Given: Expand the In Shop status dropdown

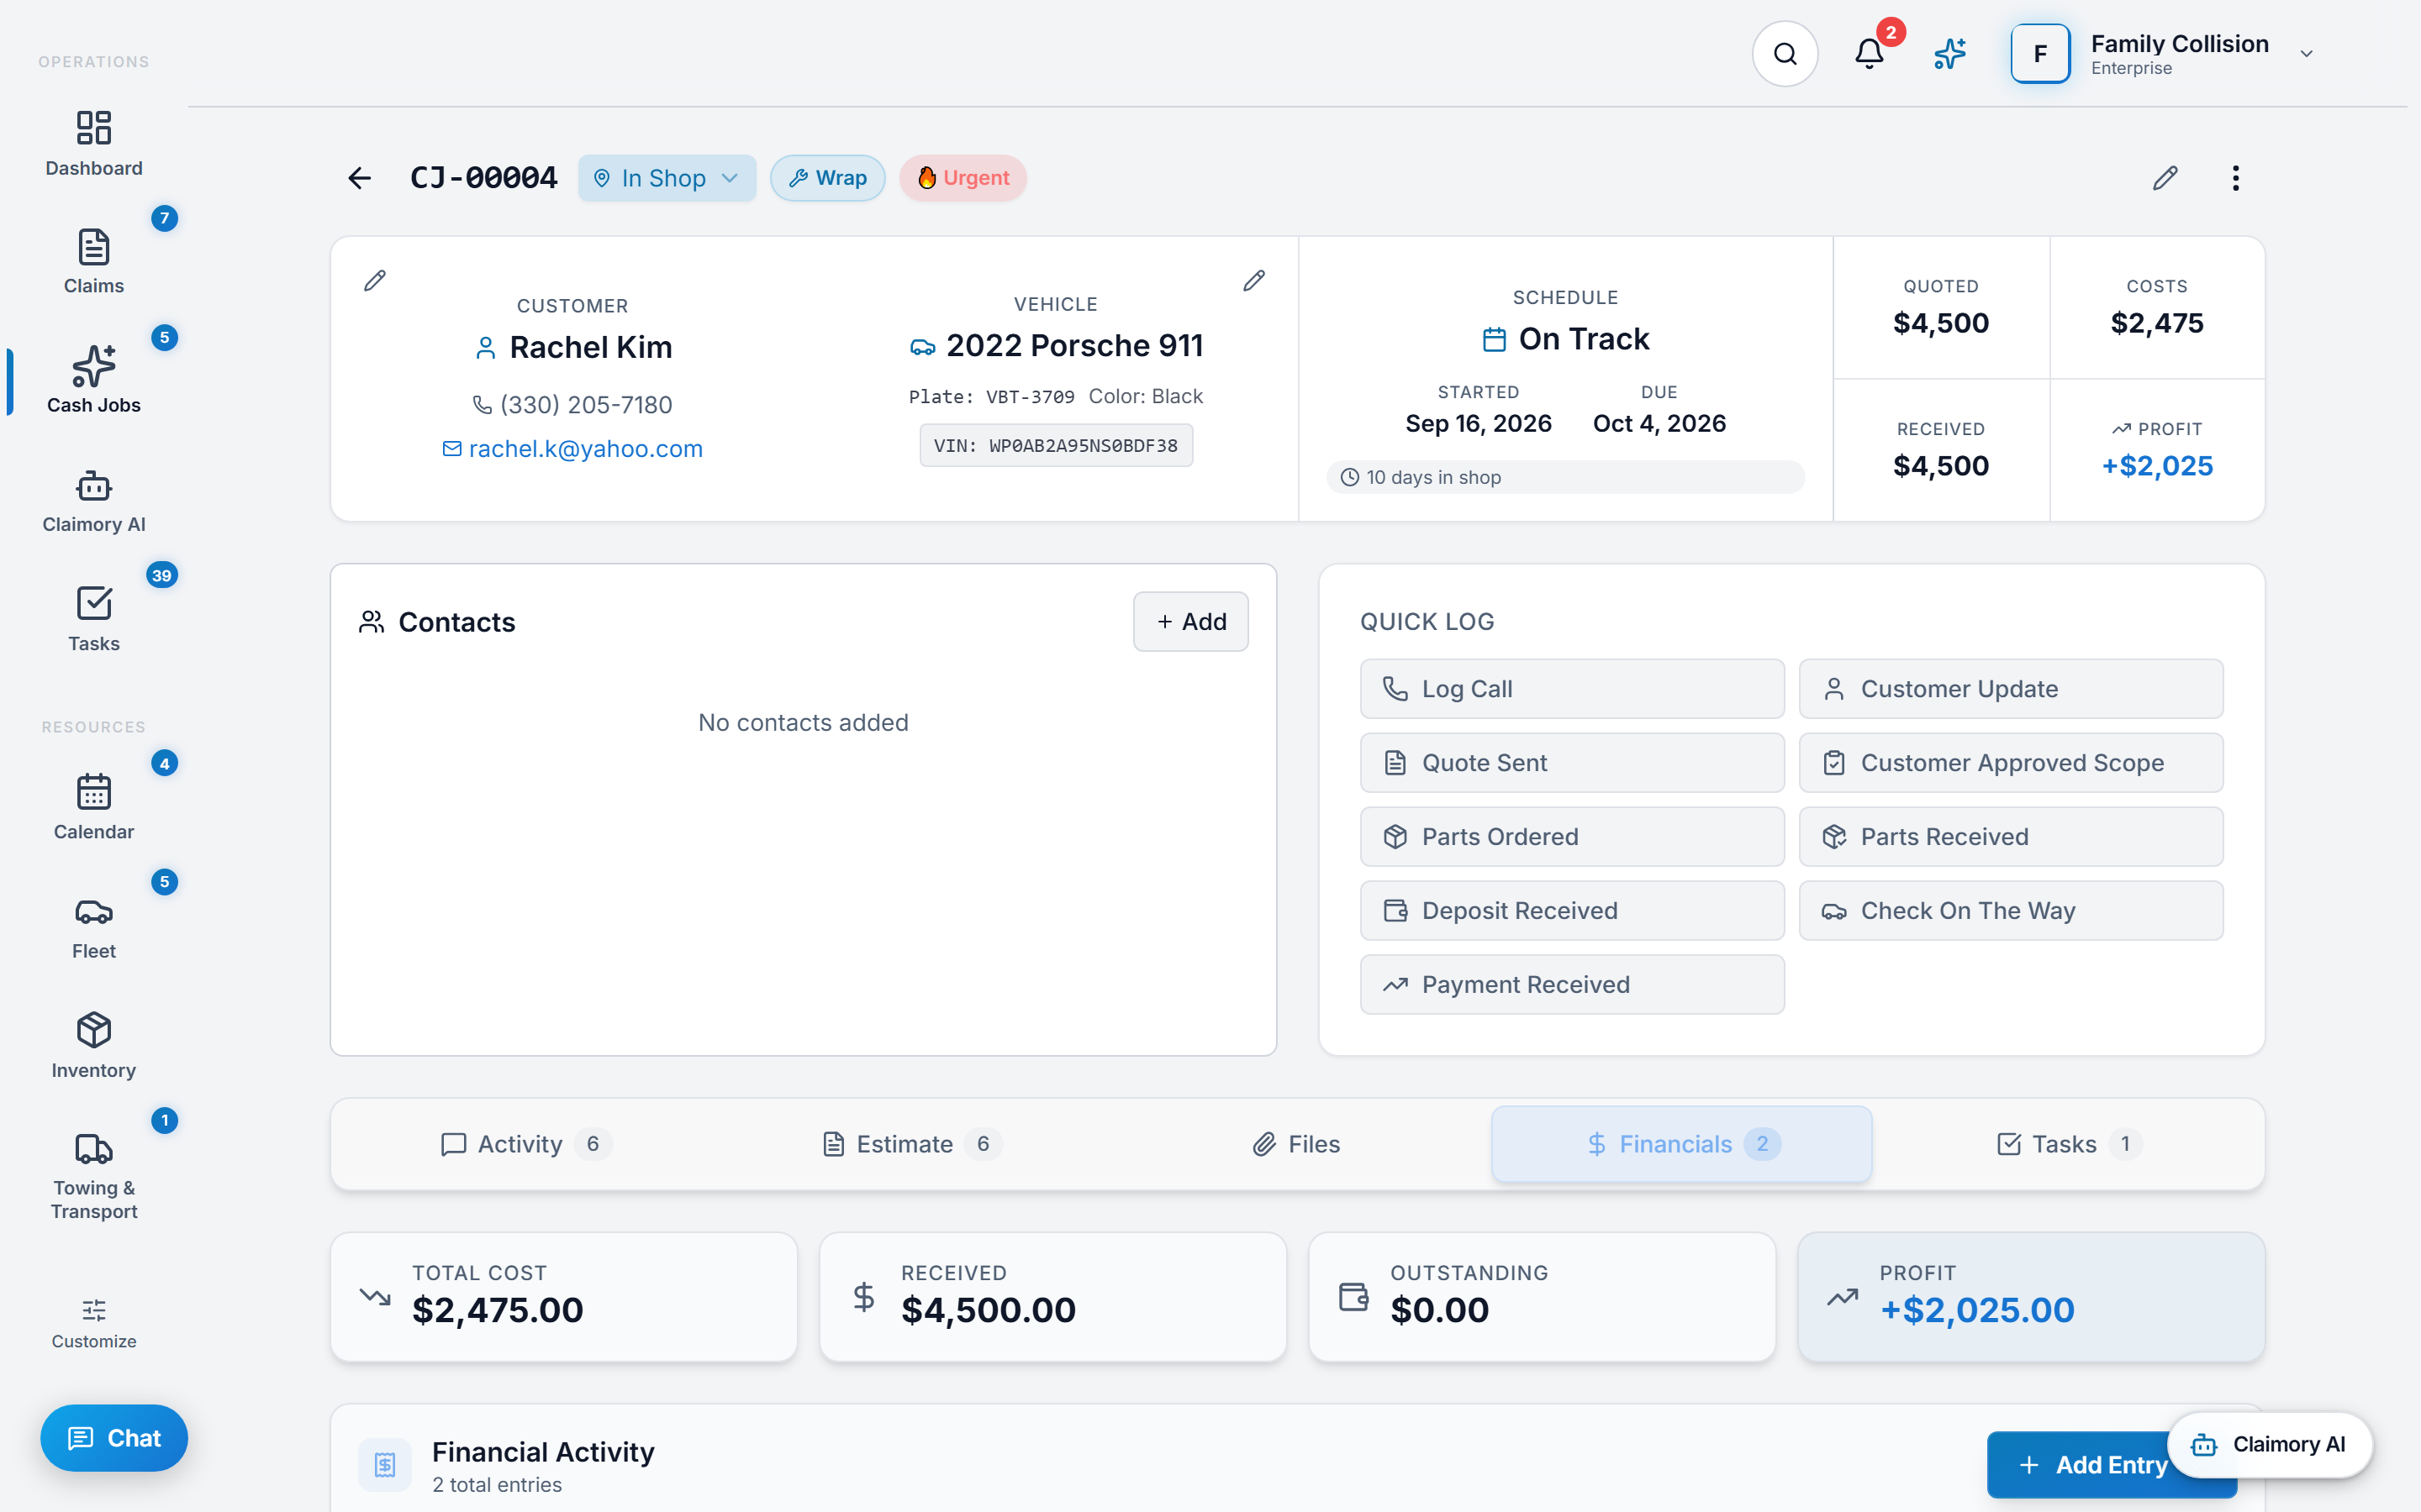Looking at the screenshot, I should 667,178.
